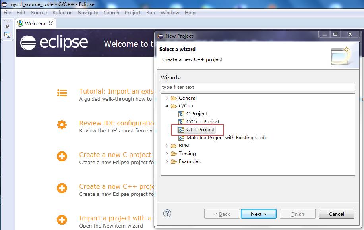Open dialog help via question mark icon

click(x=167, y=213)
